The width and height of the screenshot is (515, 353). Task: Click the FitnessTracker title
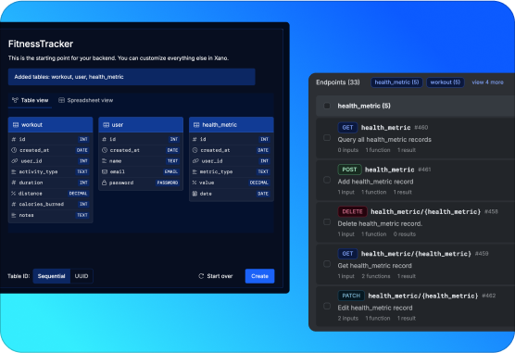click(x=41, y=44)
